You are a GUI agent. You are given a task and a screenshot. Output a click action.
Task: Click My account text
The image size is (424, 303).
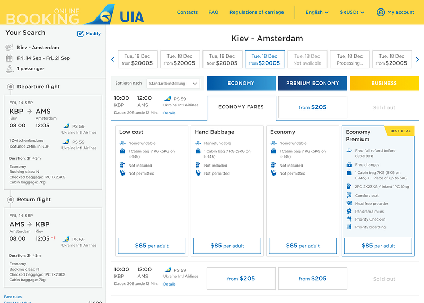click(401, 12)
